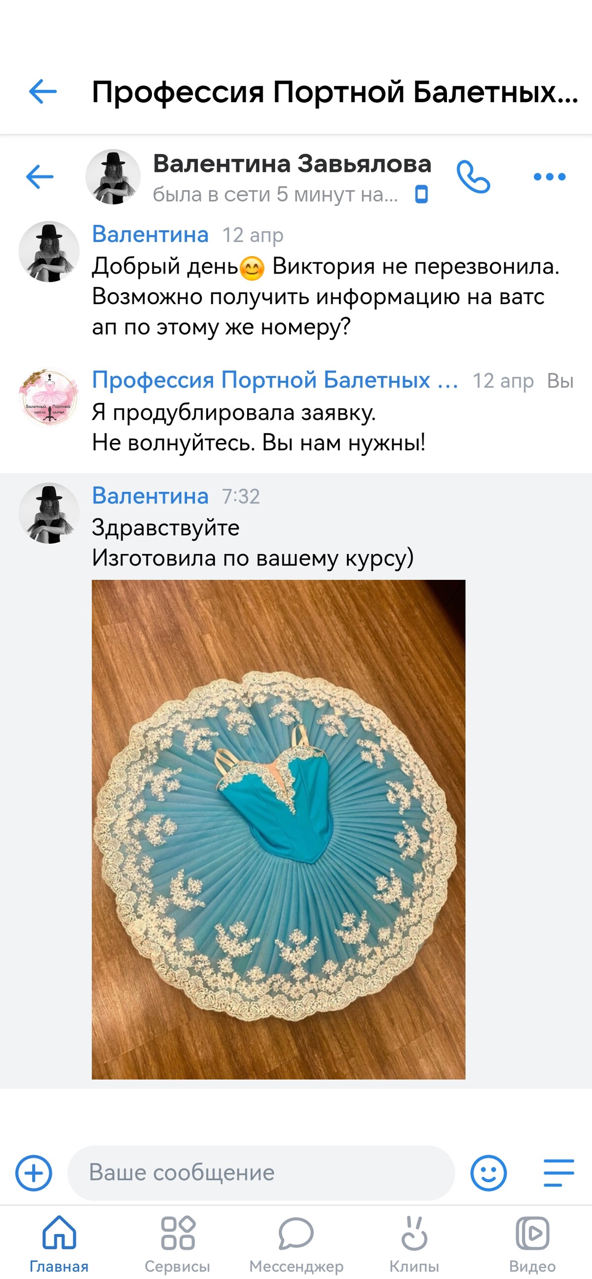Tap the top back arrow beside community title
The width and height of the screenshot is (592, 1279).
tap(42, 92)
